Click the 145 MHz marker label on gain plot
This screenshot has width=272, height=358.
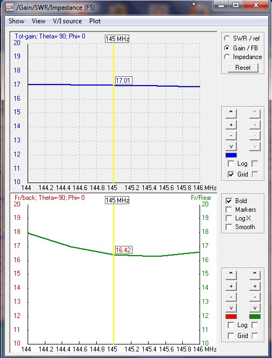117,39
